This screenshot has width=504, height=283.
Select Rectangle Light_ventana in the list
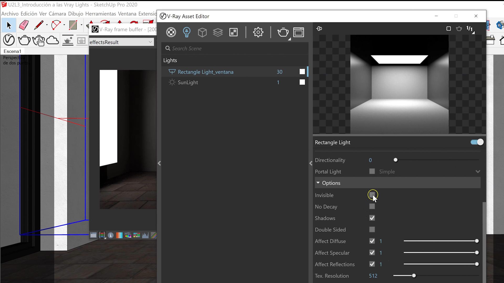[206, 72]
